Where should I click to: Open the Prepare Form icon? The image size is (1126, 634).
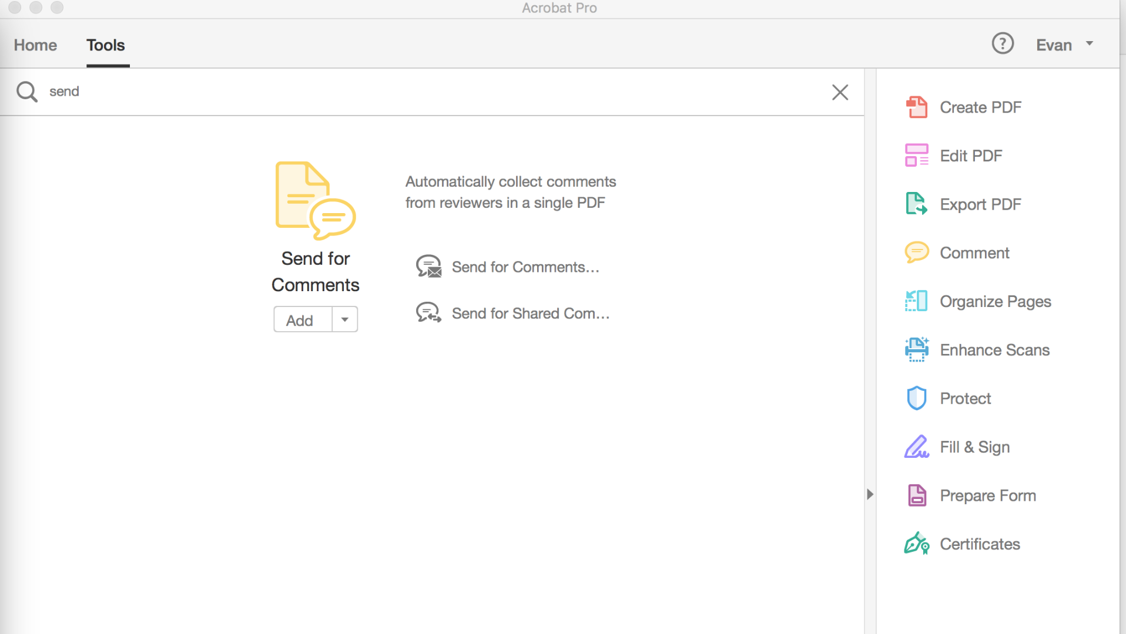point(917,495)
